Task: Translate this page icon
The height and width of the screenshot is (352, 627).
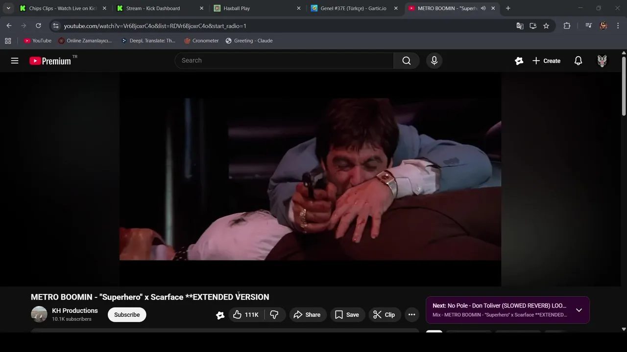Action: click(520, 26)
